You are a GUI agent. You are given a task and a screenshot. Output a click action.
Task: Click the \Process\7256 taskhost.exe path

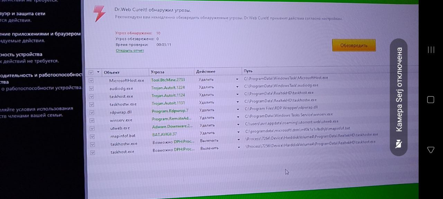[310, 143]
